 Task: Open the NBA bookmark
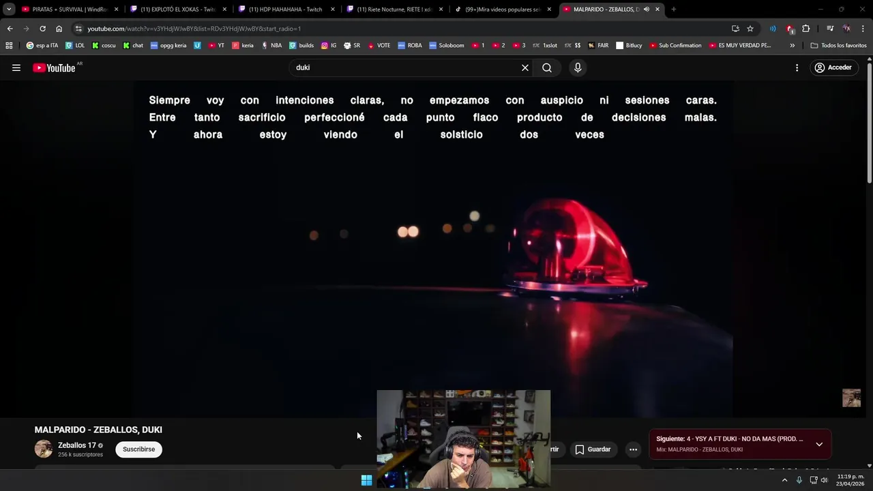(x=271, y=46)
